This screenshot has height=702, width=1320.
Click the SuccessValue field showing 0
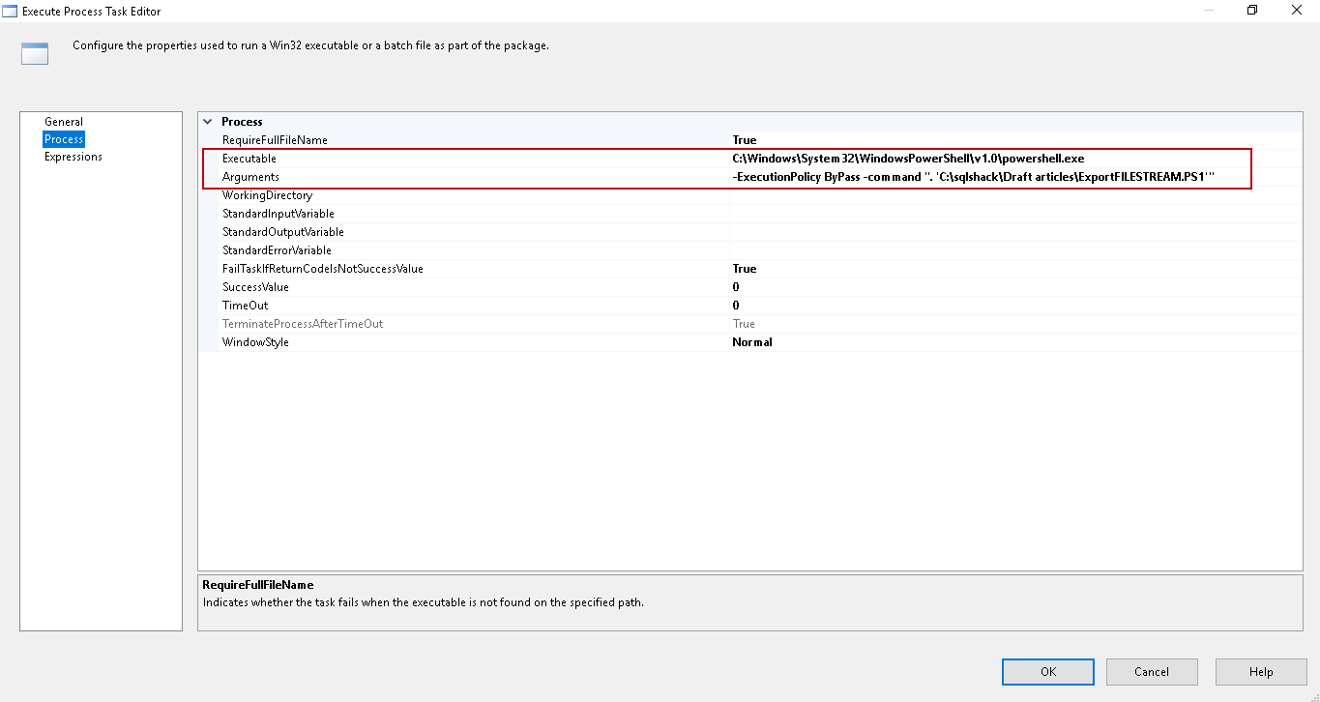pos(1015,287)
